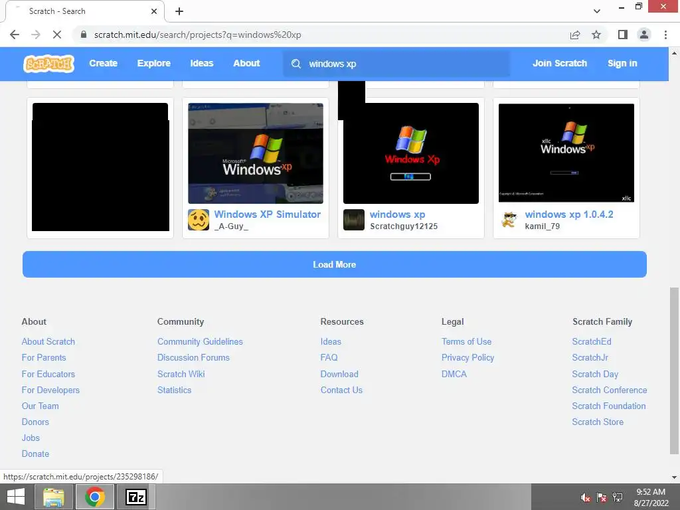The height and width of the screenshot is (510, 680).
Task: Click Sign in
Action: click(622, 63)
